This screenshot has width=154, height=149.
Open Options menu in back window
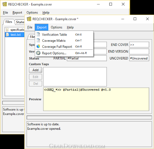32,13
